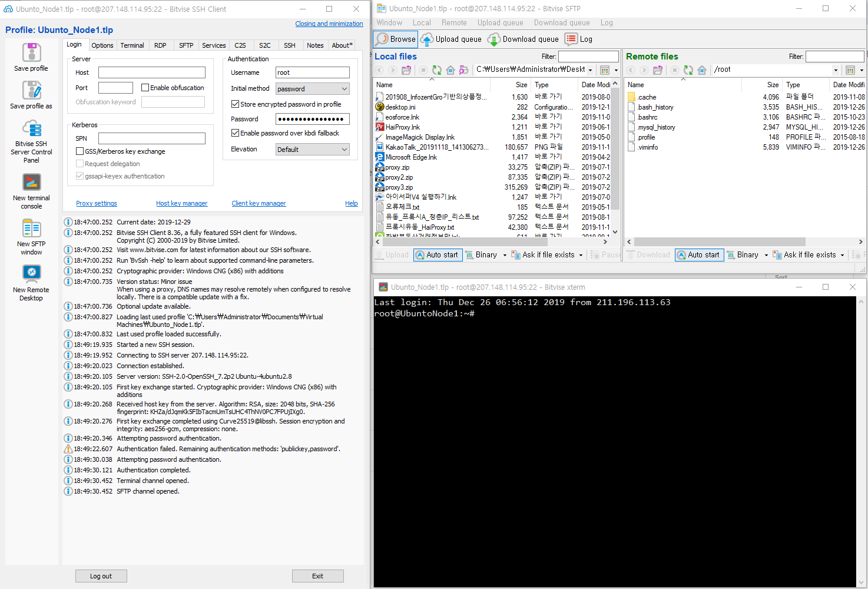This screenshot has width=868, height=589.
Task: Show the Upload queue in SFTP toolbar
Action: click(x=452, y=39)
